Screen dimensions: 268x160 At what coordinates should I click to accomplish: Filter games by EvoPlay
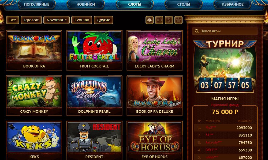(x=82, y=20)
